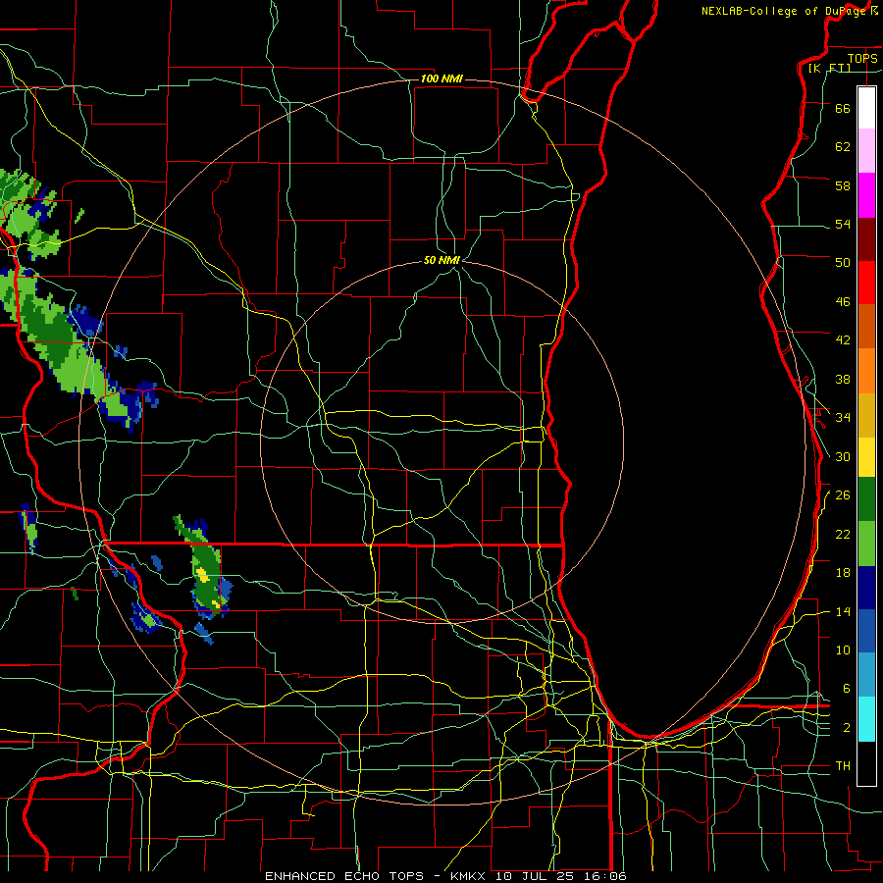The height and width of the screenshot is (883, 883).
Task: Click the '66' legend value
Action: [x=843, y=108]
